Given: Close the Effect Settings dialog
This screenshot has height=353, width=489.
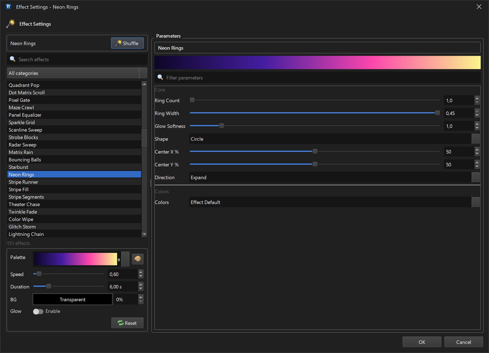Looking at the screenshot, I should 479,7.
